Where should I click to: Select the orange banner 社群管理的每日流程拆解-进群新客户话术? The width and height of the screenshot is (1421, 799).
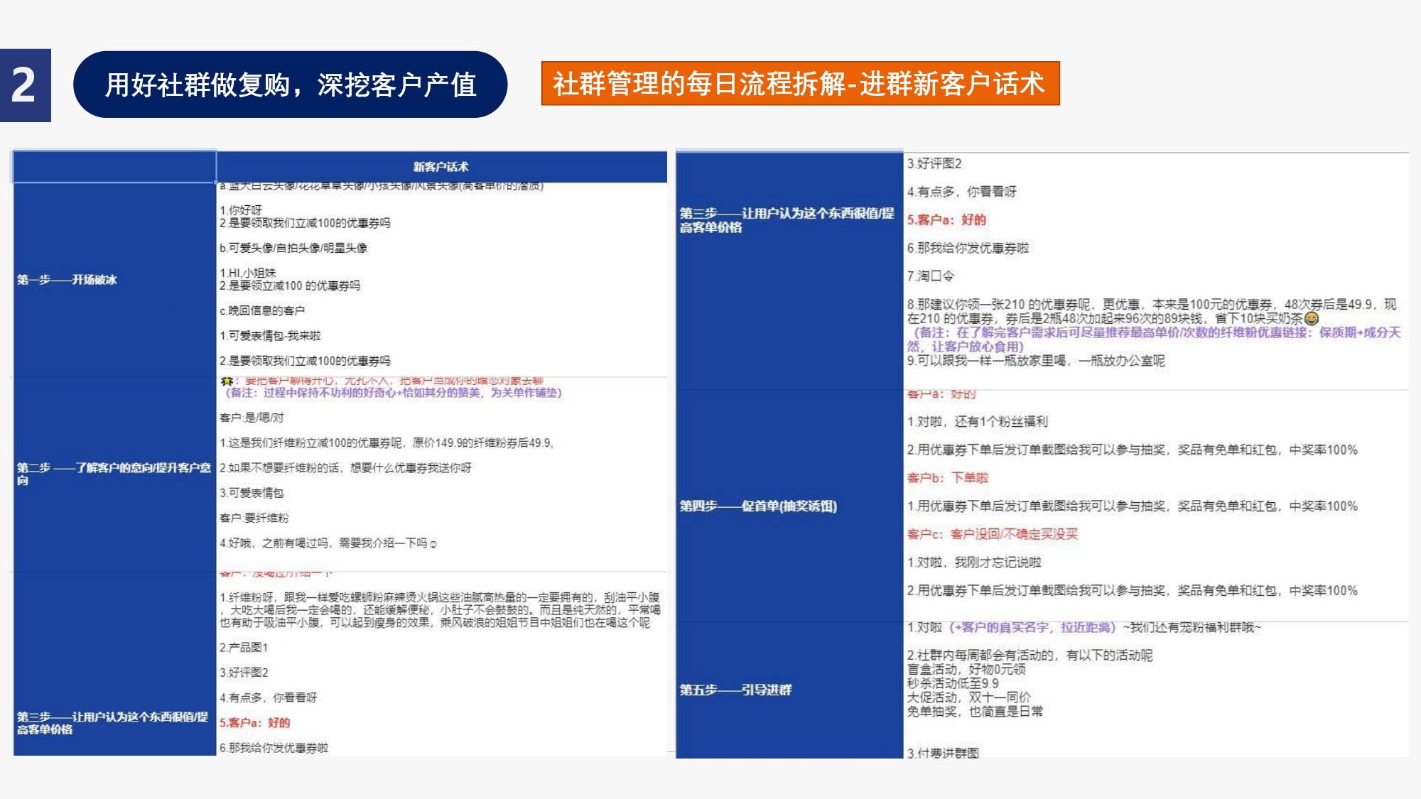(x=800, y=83)
